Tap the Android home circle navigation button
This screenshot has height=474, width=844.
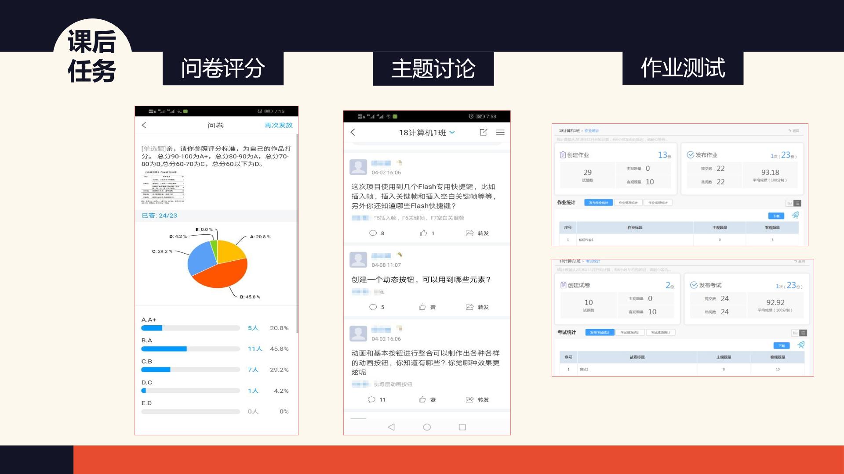click(427, 427)
